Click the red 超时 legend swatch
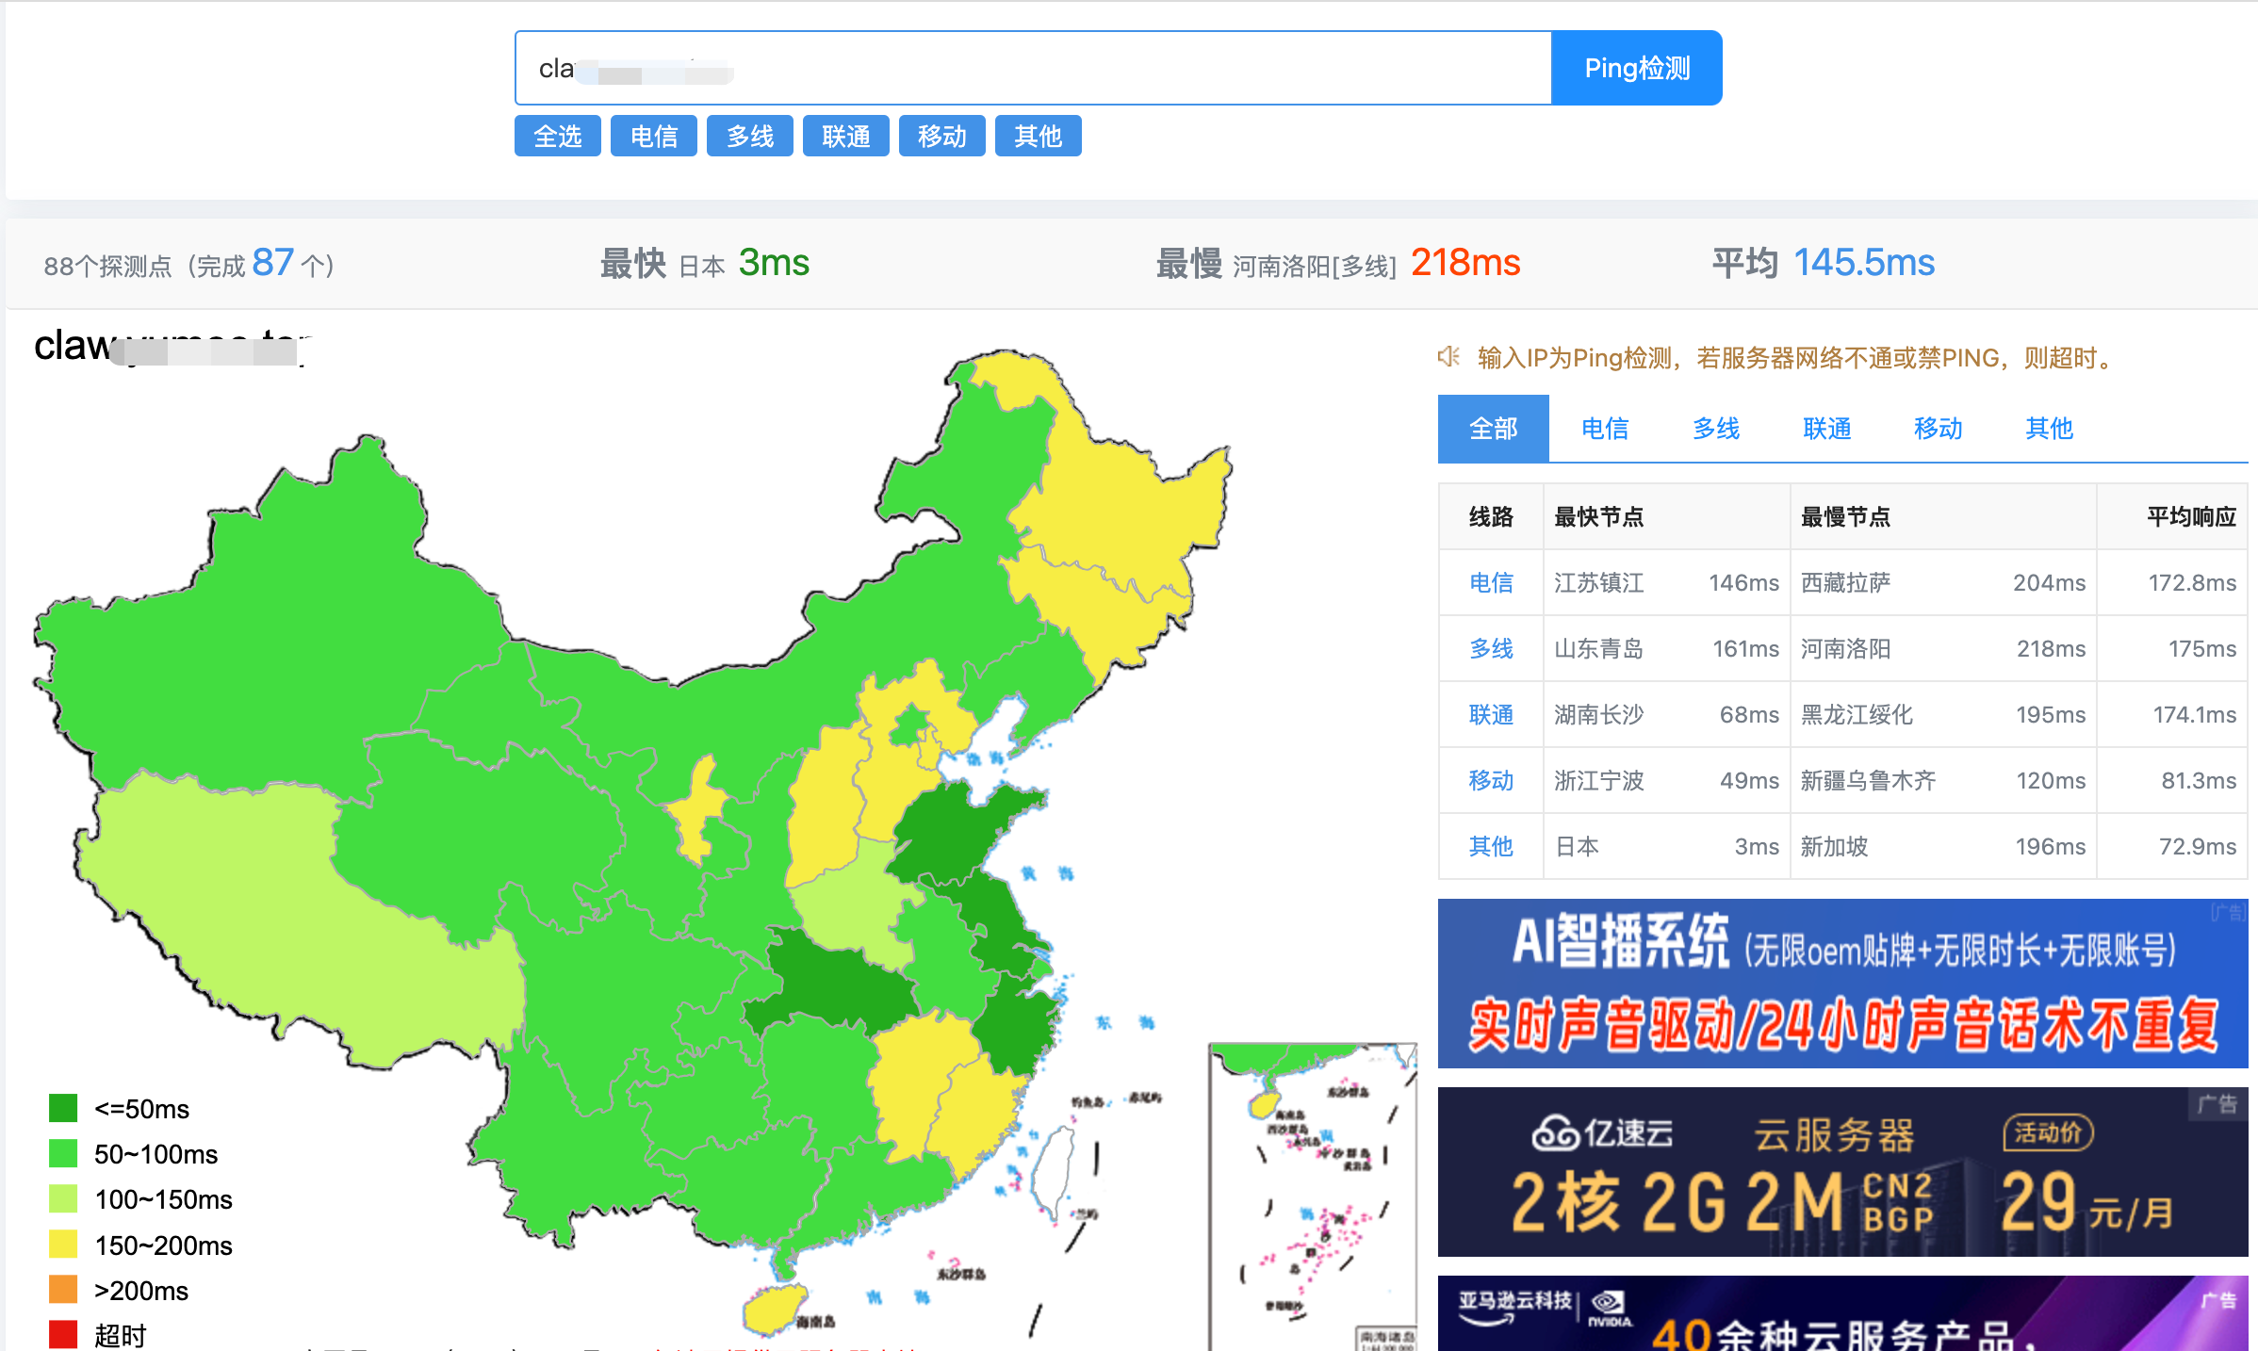Image resolution: width=2258 pixels, height=1351 pixels. click(x=63, y=1334)
